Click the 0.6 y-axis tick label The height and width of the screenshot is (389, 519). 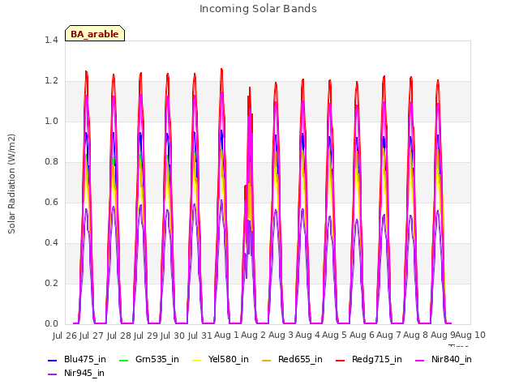[51, 202]
